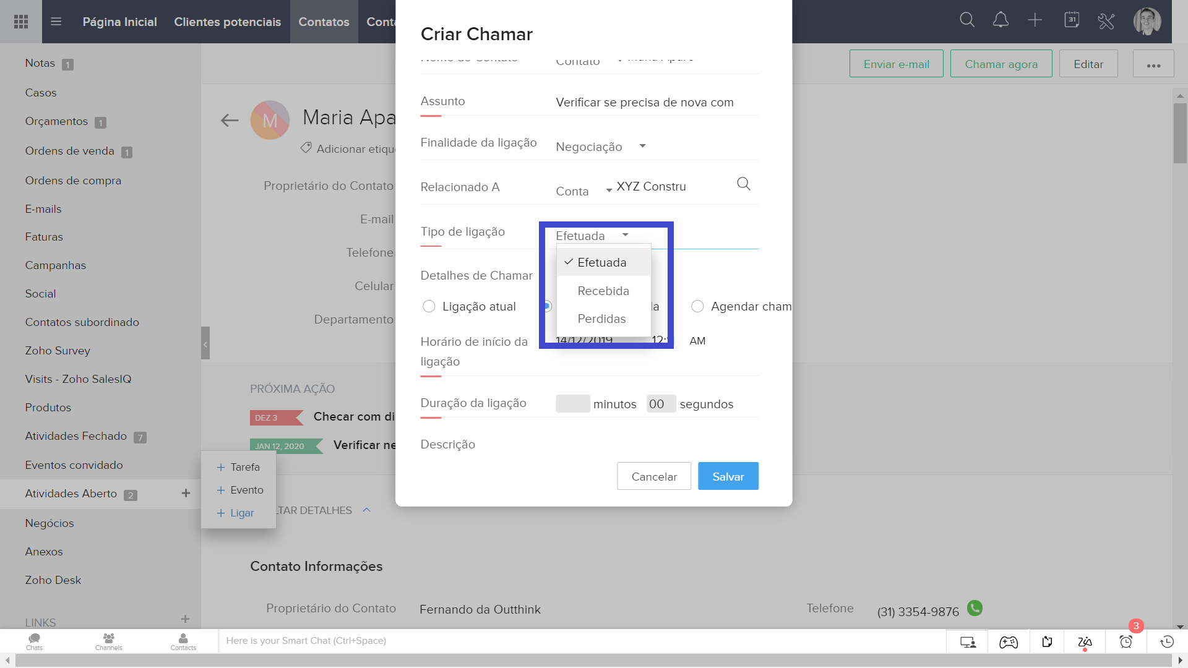This screenshot has width=1188, height=668.
Task: Select the Ligação atual radio button
Action: point(429,307)
